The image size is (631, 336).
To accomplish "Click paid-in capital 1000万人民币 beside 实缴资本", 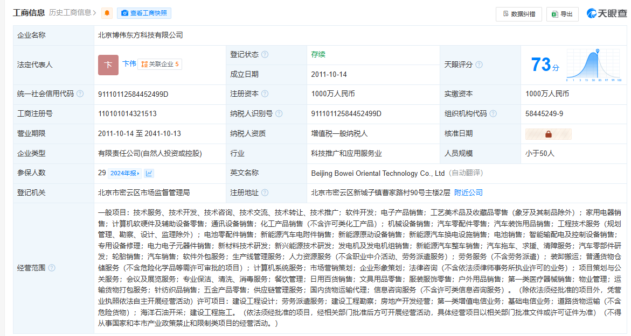I will coord(547,94).
